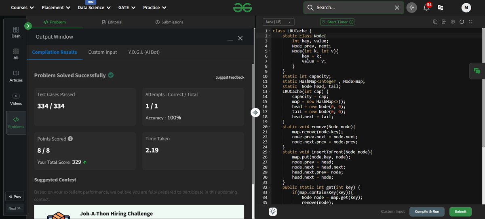Fold code at line 1
This screenshot has width=485, height=219.
tap(270, 31)
